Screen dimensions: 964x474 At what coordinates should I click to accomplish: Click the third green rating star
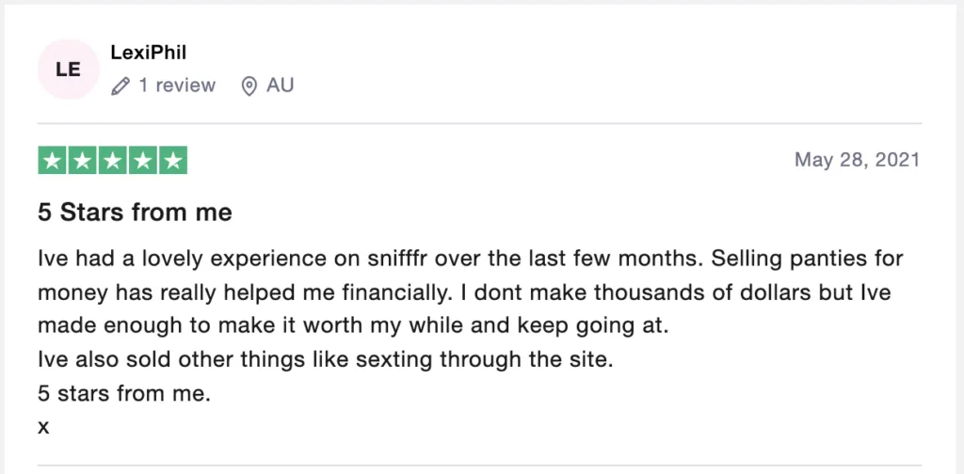click(113, 161)
